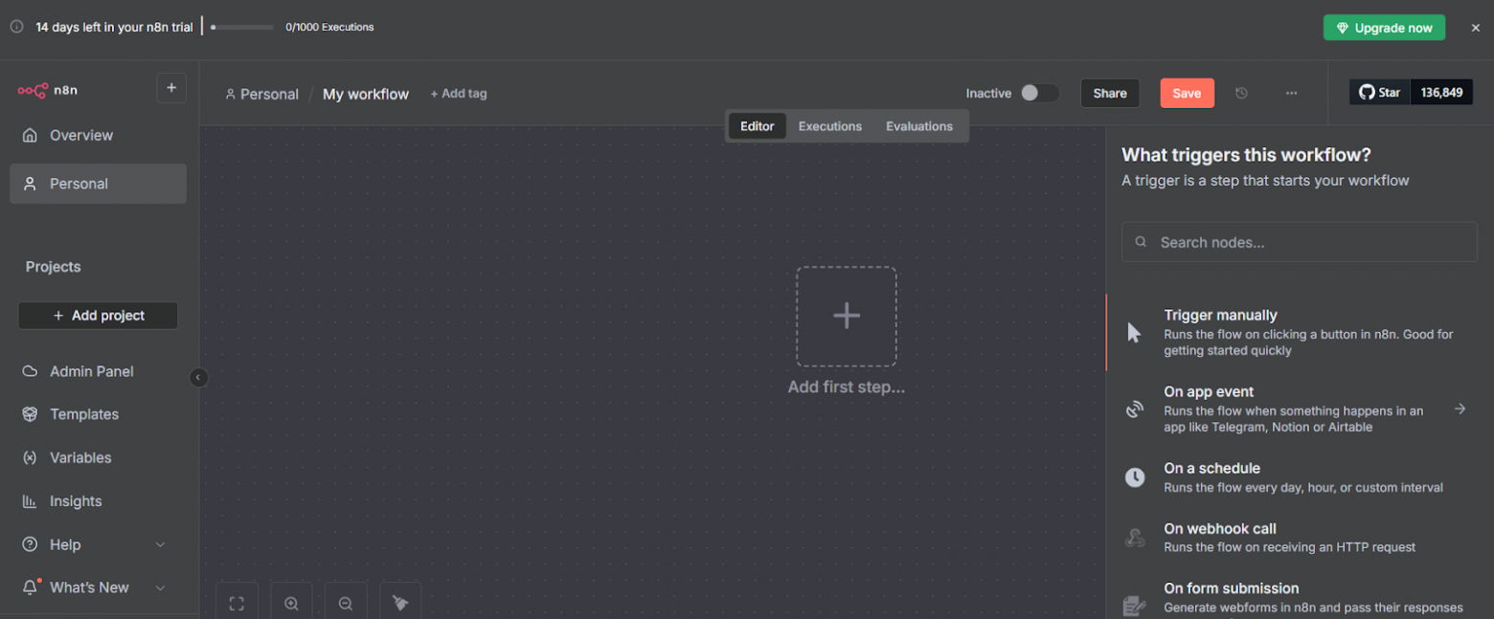1494x619 pixels.
Task: Open workflow history icon
Action: [1241, 93]
